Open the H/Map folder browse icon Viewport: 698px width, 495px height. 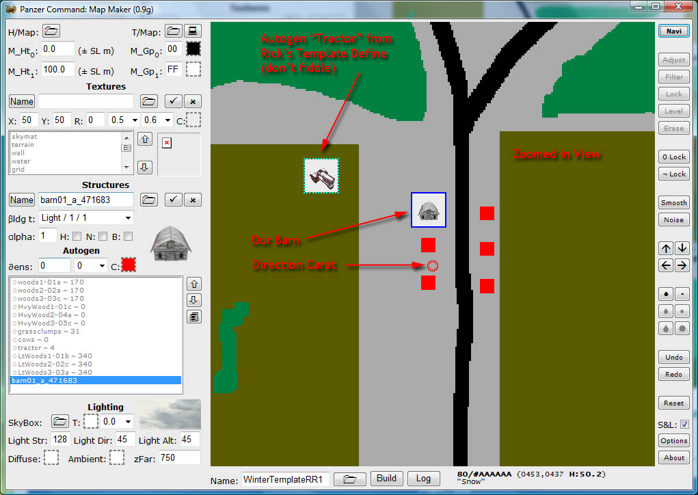(x=51, y=31)
